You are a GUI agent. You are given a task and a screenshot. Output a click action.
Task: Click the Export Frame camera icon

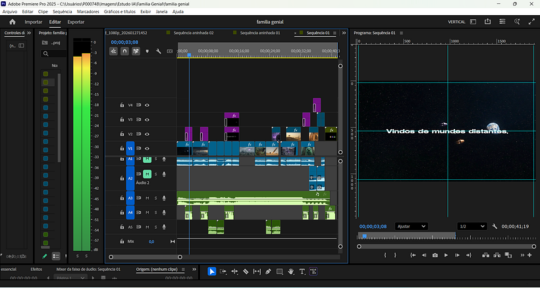[x=435, y=255]
